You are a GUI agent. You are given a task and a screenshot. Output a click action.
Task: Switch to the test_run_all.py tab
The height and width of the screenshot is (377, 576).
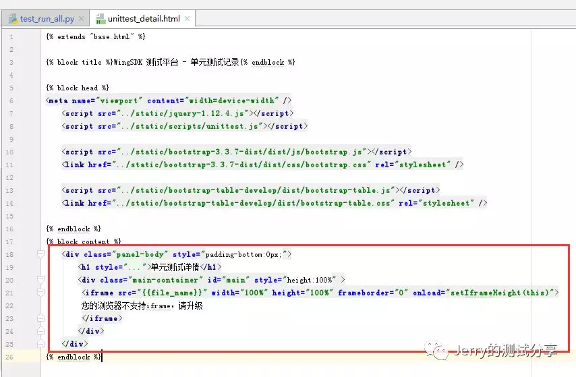pos(47,19)
